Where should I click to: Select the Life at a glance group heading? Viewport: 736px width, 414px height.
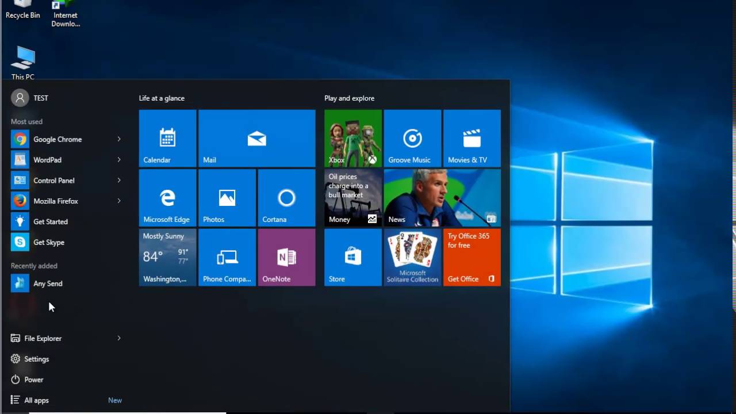tap(162, 98)
